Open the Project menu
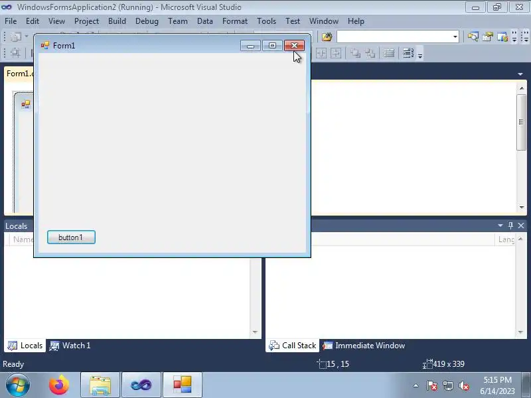531x398 pixels. pos(87,21)
